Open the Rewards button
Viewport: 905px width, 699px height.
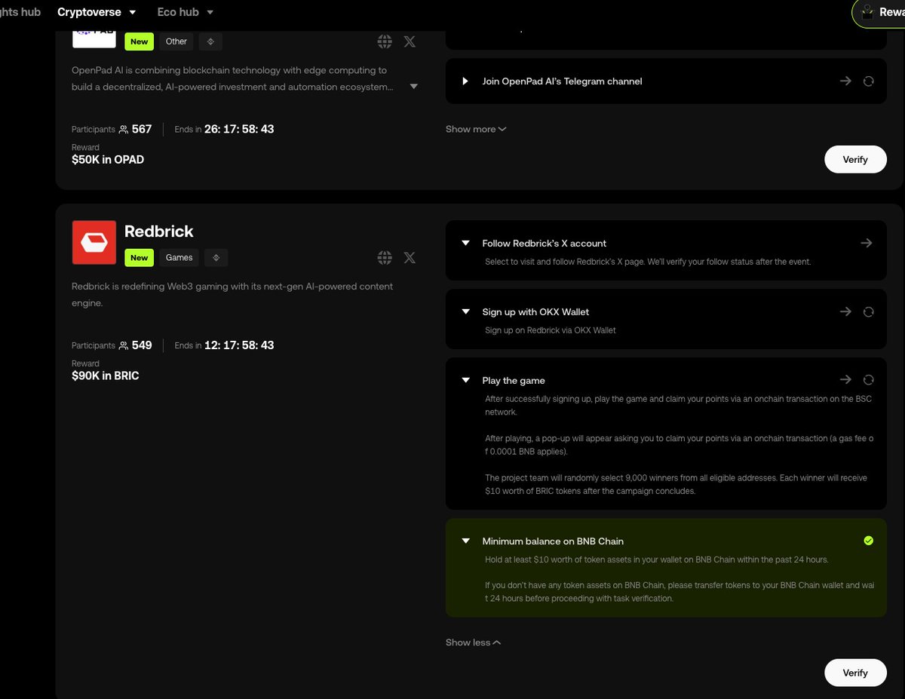(879, 13)
